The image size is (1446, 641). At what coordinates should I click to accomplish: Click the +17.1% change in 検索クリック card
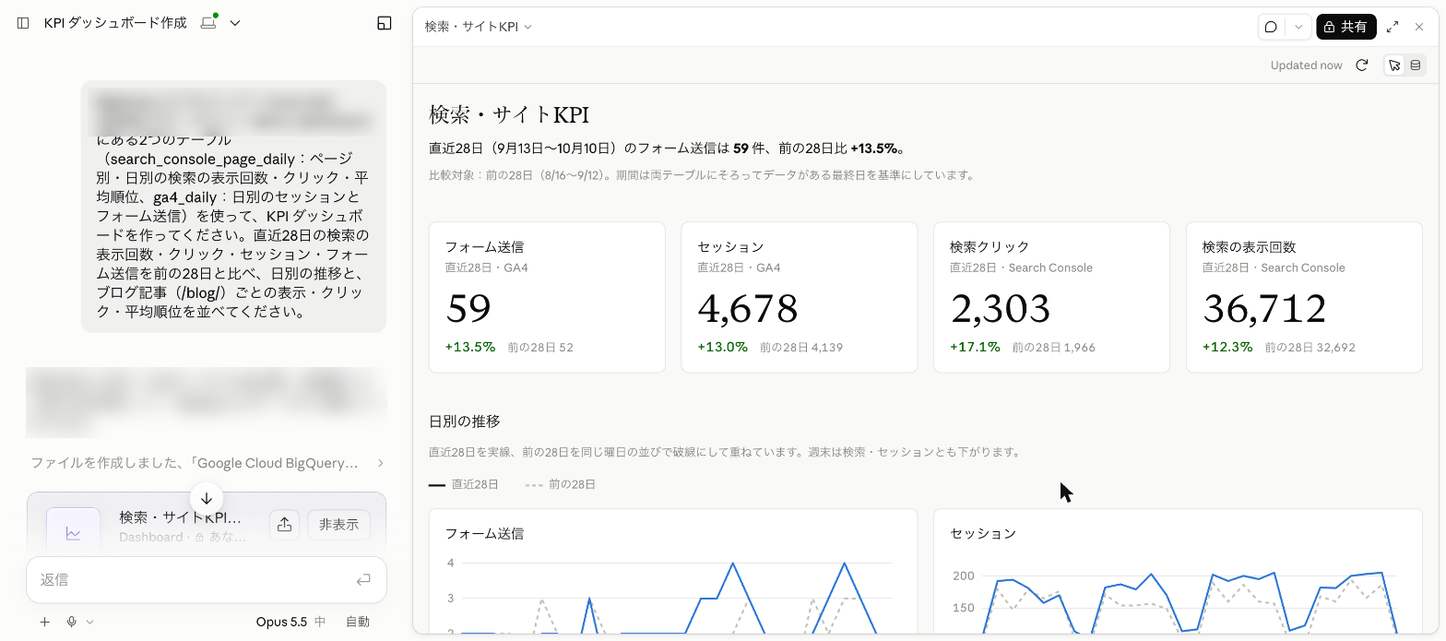976,348
